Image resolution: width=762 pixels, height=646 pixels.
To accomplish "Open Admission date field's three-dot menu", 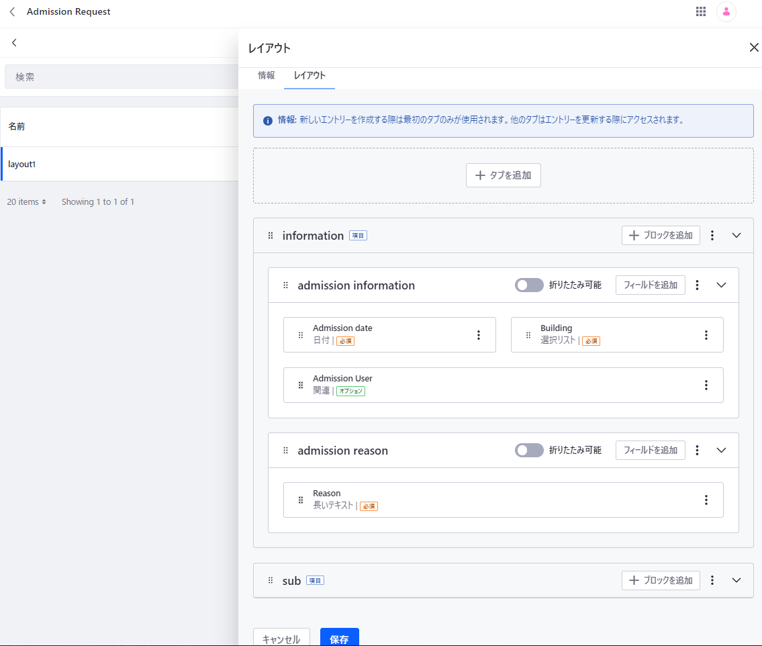I will tap(478, 335).
